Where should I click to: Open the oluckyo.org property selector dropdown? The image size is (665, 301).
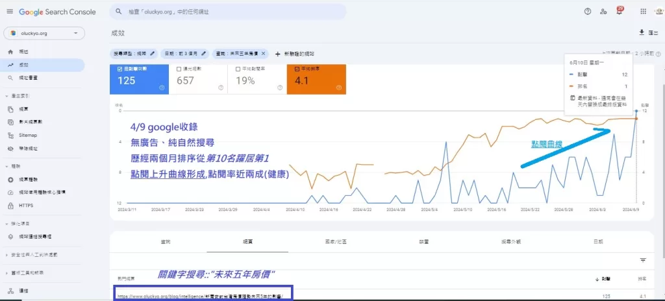[44, 33]
